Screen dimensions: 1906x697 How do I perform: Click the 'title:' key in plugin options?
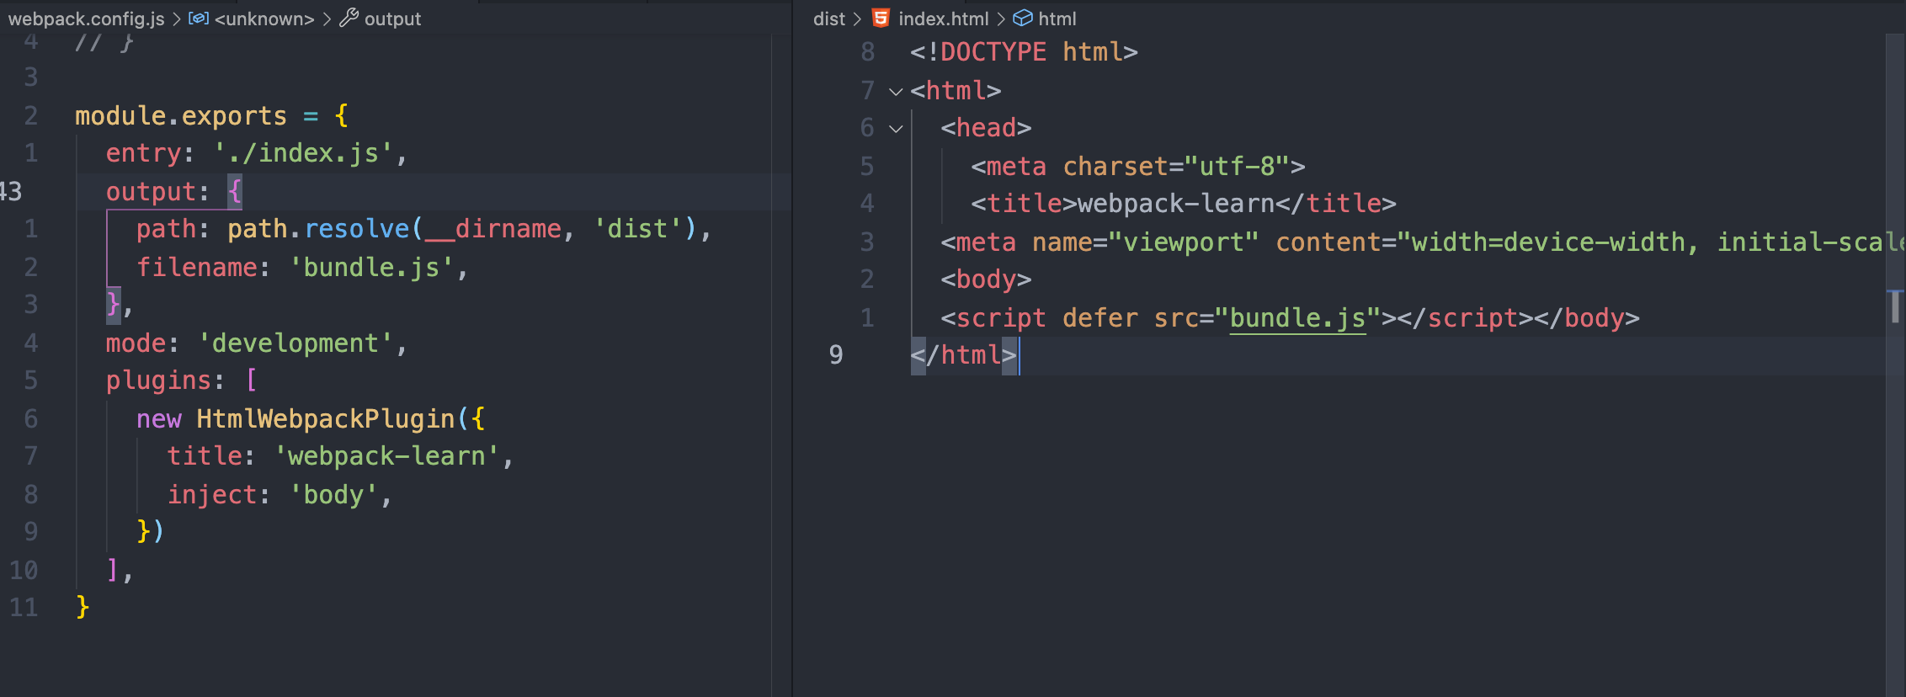(x=210, y=456)
